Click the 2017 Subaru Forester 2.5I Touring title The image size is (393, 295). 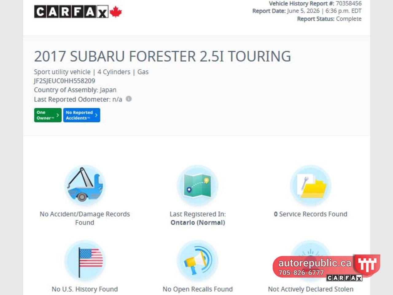(162, 56)
